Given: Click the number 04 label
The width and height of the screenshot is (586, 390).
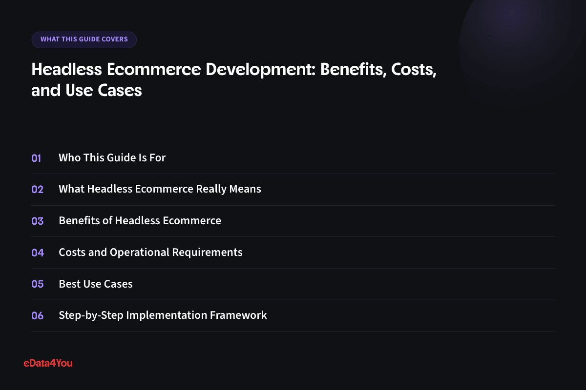Looking at the screenshot, I should click(x=38, y=253).
